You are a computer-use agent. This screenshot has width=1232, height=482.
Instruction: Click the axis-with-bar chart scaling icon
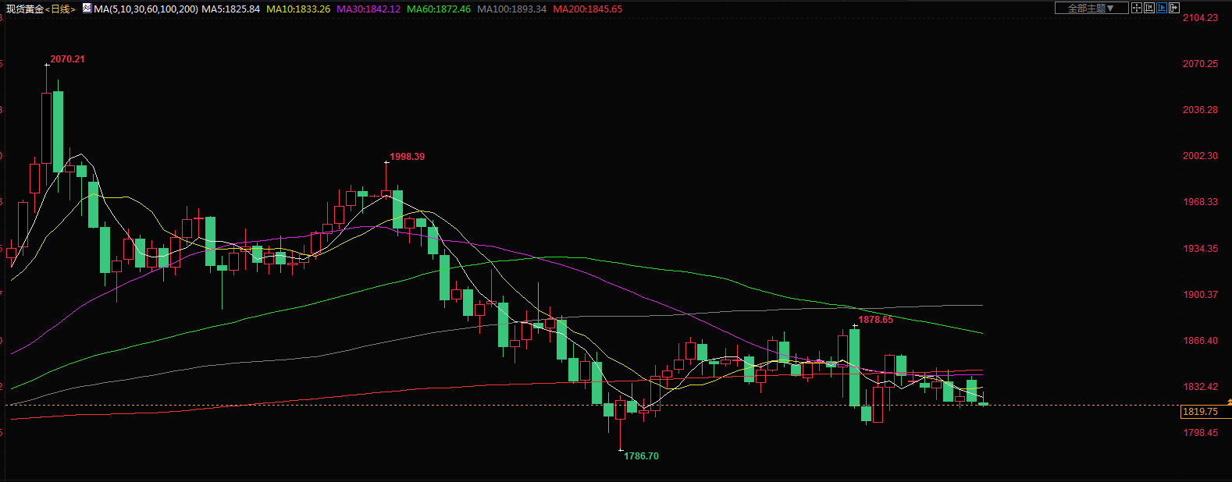1150,8
